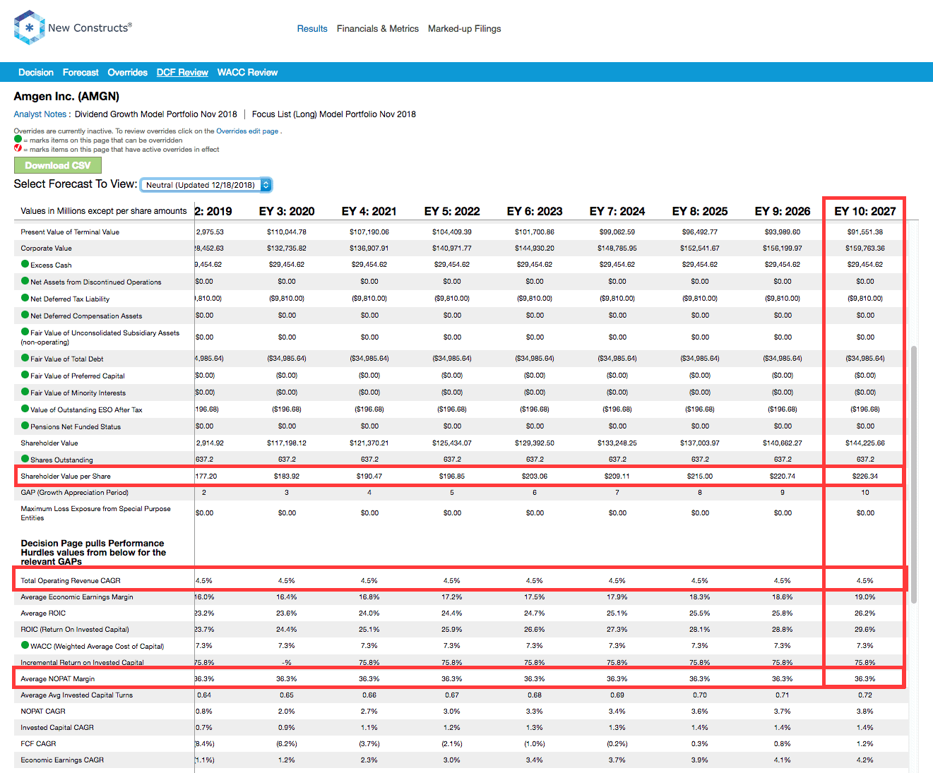Click the $183.92 value per share cell
This screenshot has height=773, width=933.
[x=287, y=477]
